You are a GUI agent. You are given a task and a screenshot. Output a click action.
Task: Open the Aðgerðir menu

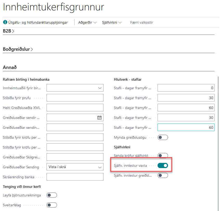87,22
